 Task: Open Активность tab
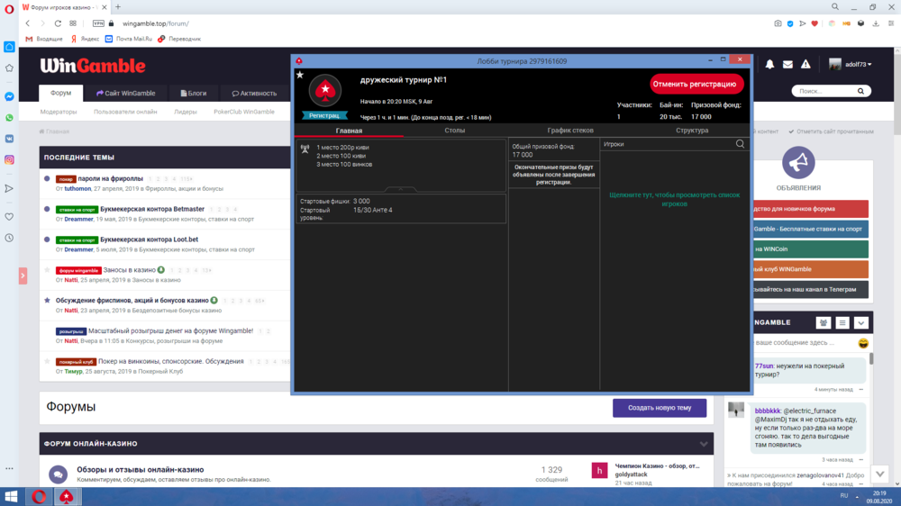click(x=254, y=93)
